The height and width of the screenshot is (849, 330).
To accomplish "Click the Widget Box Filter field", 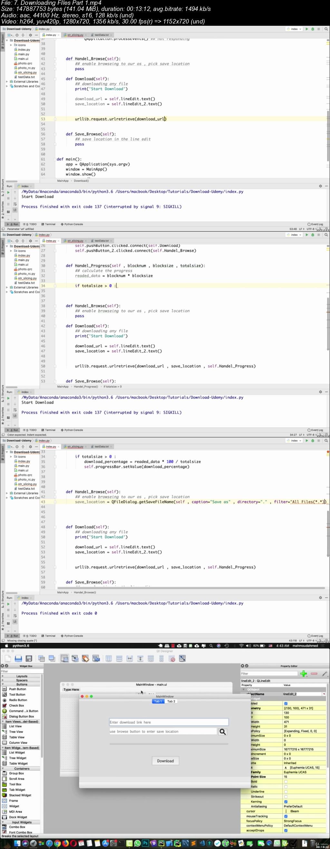I will pos(22,671).
